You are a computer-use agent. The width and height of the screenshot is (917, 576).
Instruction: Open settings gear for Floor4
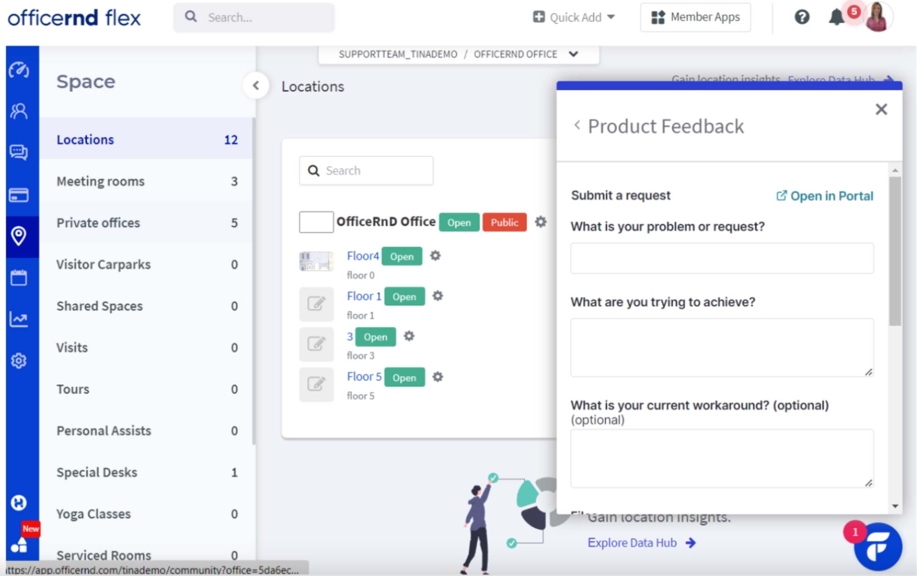[x=435, y=255]
